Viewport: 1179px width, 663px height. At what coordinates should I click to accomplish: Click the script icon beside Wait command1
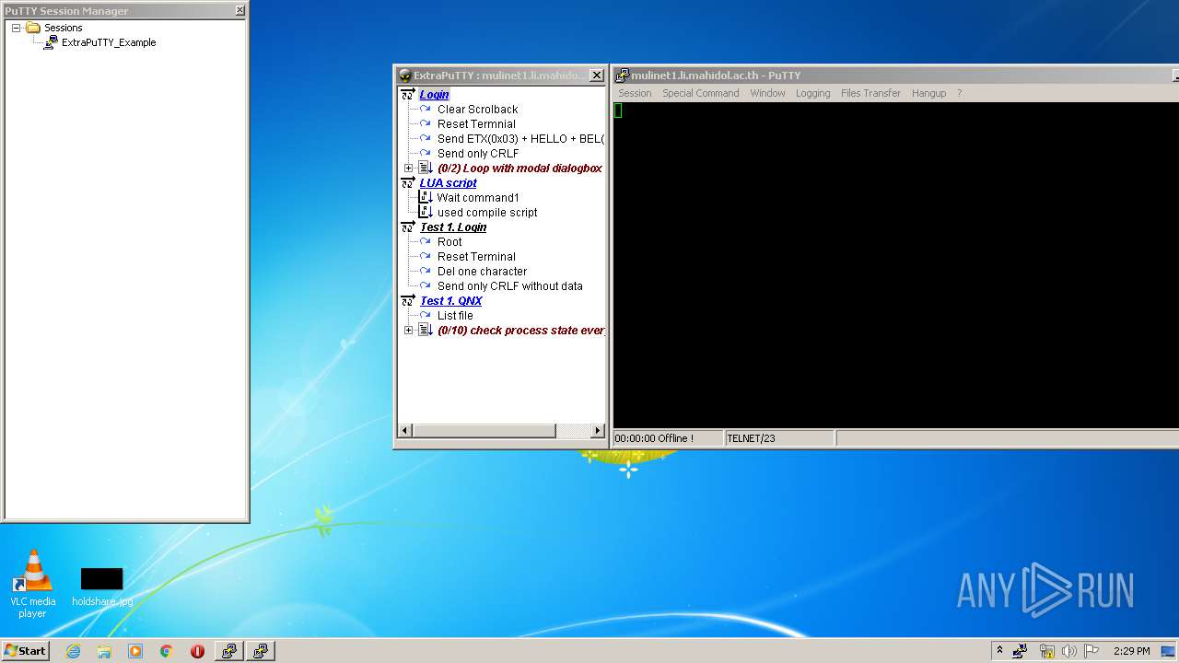tap(426, 197)
